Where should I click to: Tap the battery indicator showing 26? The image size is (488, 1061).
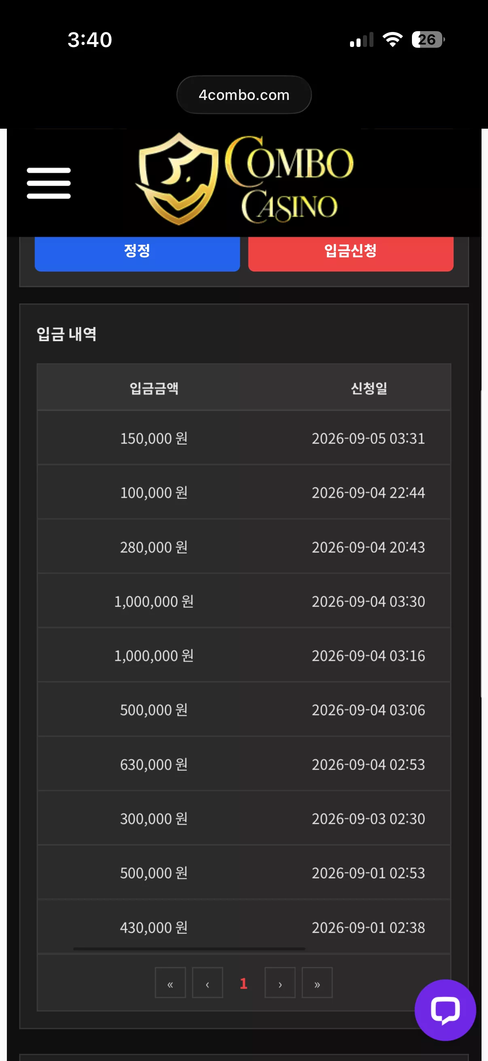tap(428, 40)
